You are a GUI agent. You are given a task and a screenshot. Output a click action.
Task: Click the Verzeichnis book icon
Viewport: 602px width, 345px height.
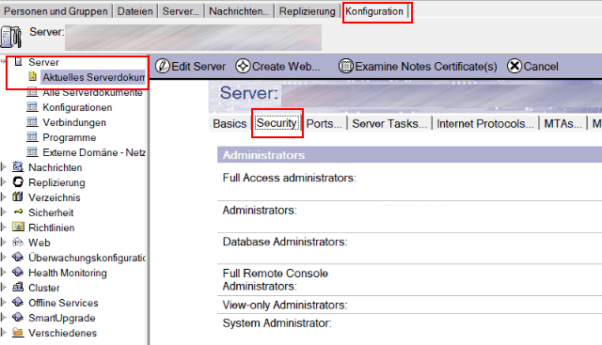18,196
